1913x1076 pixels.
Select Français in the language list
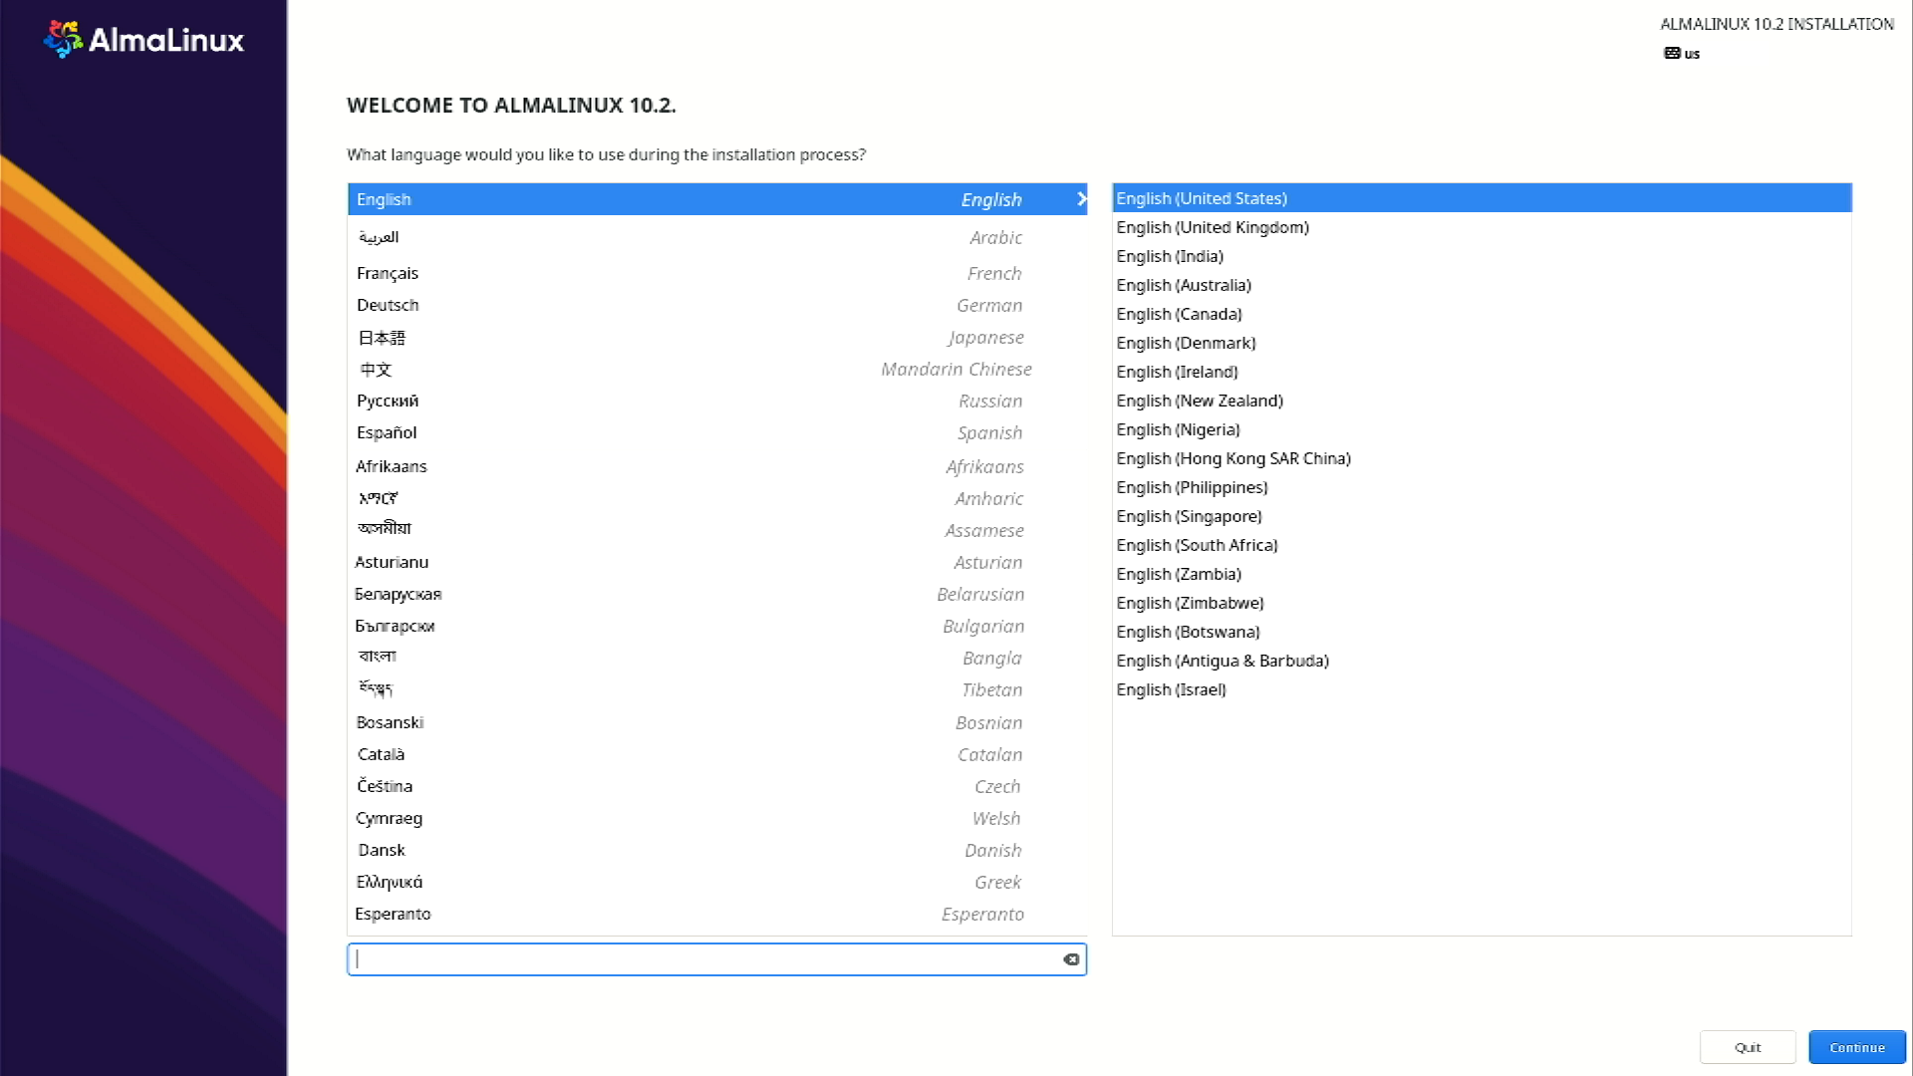pos(717,273)
